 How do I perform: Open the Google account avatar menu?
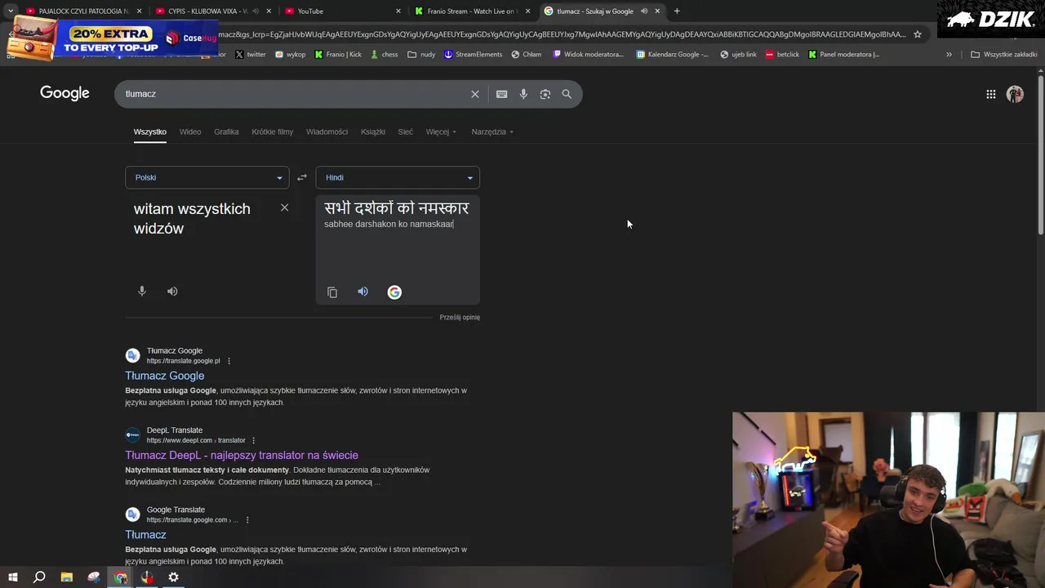pos(1015,94)
